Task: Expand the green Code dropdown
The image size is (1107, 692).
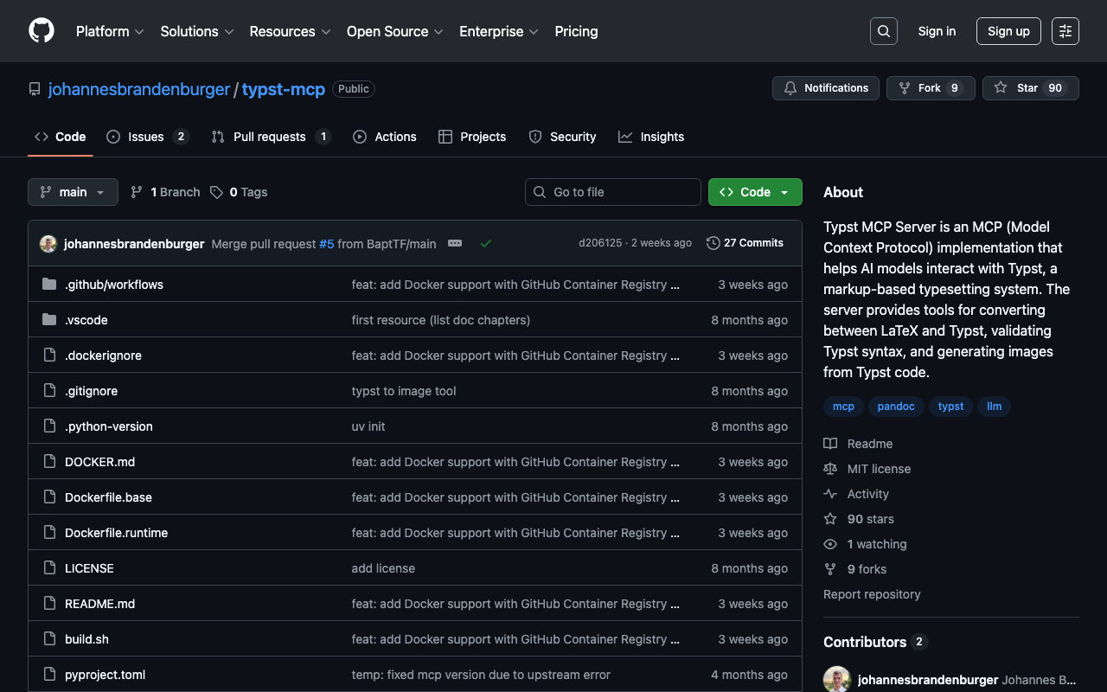Action: tap(755, 192)
